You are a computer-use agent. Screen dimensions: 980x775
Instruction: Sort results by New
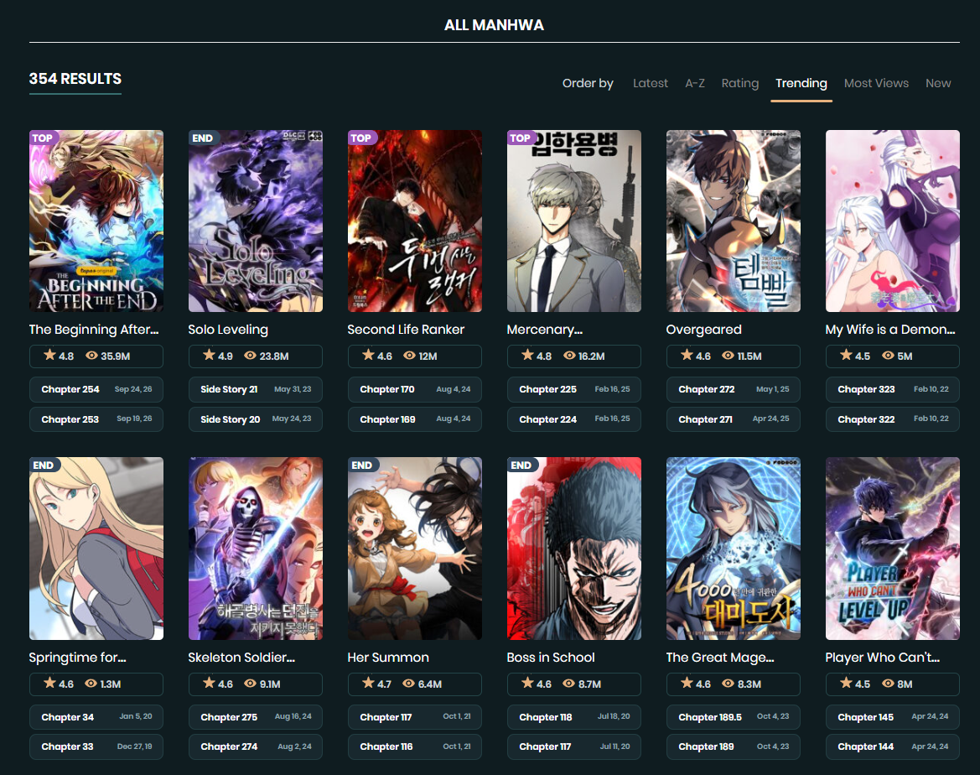(938, 83)
